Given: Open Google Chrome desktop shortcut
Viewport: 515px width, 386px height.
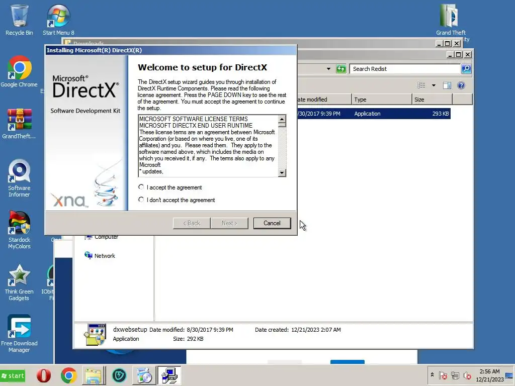Looking at the screenshot, I should [x=19, y=71].
